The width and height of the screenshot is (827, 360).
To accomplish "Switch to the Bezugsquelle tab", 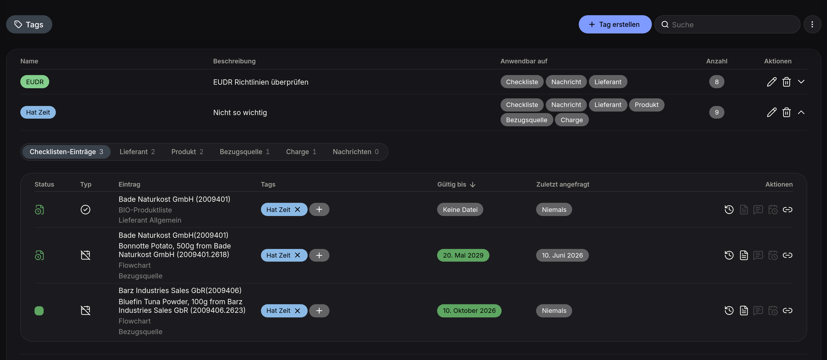I will coord(245,152).
